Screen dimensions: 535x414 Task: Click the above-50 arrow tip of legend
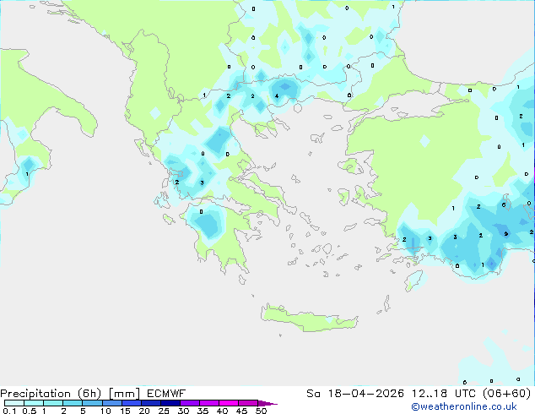(x=267, y=403)
